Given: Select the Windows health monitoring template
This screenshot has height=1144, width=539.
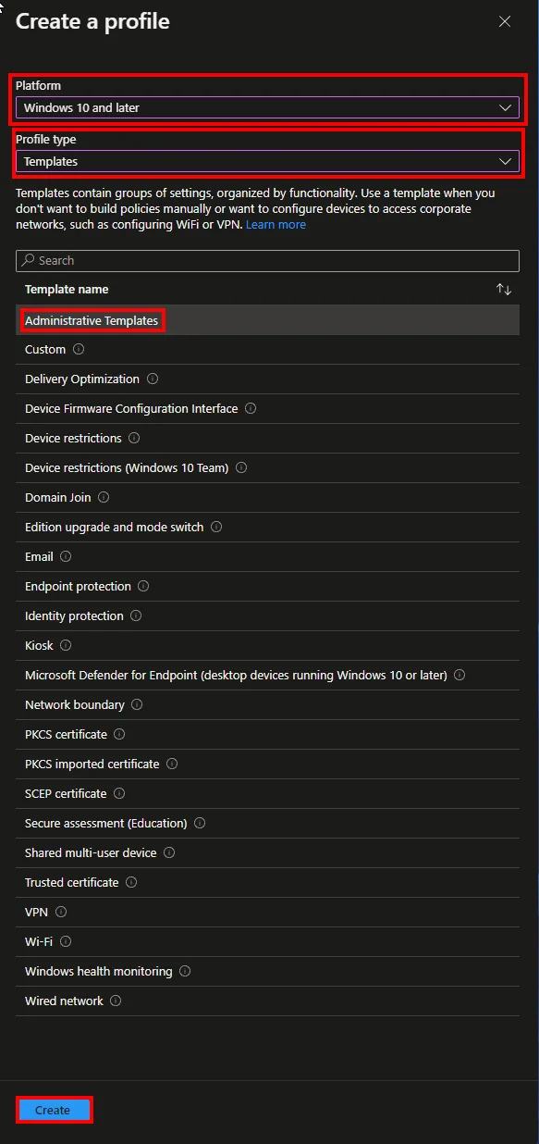Looking at the screenshot, I should (x=267, y=972).
